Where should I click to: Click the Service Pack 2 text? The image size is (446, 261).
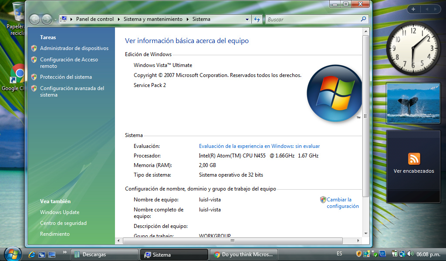[x=150, y=85]
